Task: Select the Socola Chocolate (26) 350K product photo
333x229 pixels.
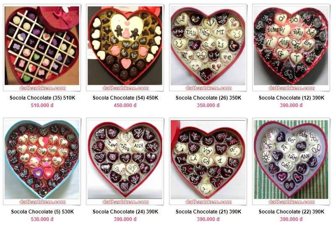Action: 208,47
